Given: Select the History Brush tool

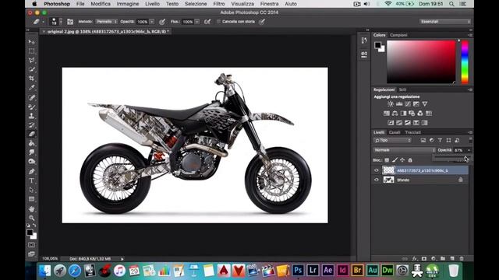Looking at the screenshot, I should (31, 125).
